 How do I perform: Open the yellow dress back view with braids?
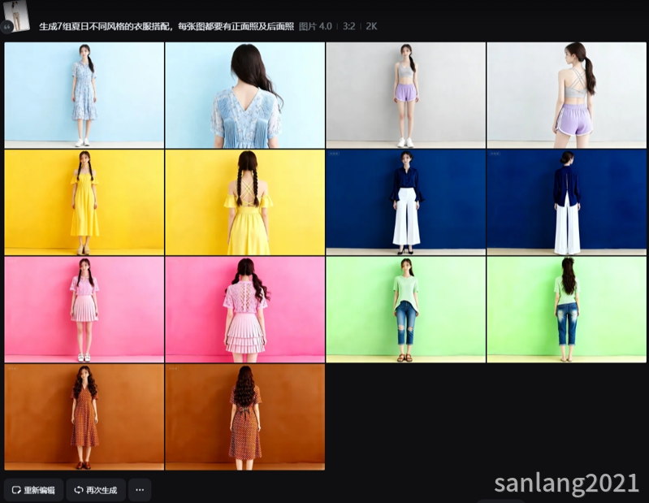[244, 202]
